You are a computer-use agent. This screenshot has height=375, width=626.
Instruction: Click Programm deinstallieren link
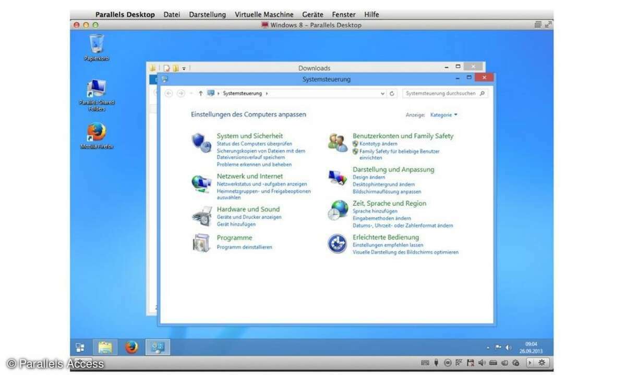coord(245,247)
